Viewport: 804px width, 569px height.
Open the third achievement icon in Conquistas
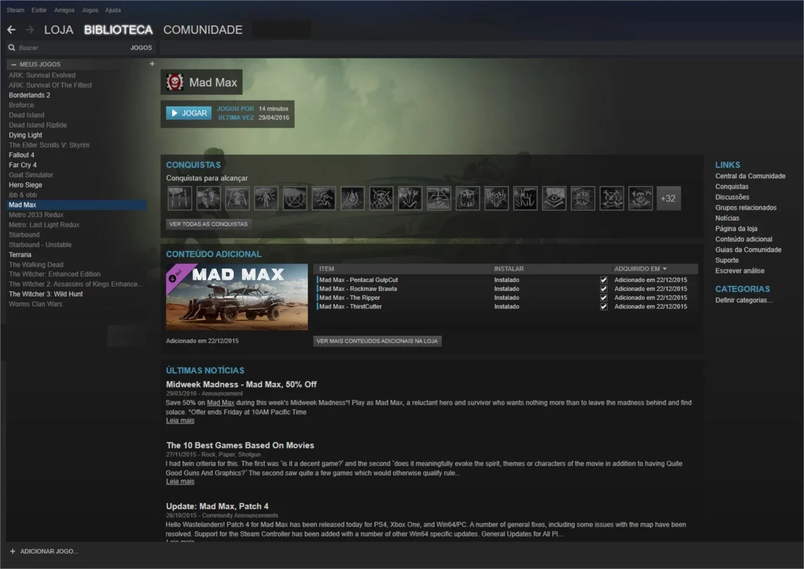click(x=237, y=198)
